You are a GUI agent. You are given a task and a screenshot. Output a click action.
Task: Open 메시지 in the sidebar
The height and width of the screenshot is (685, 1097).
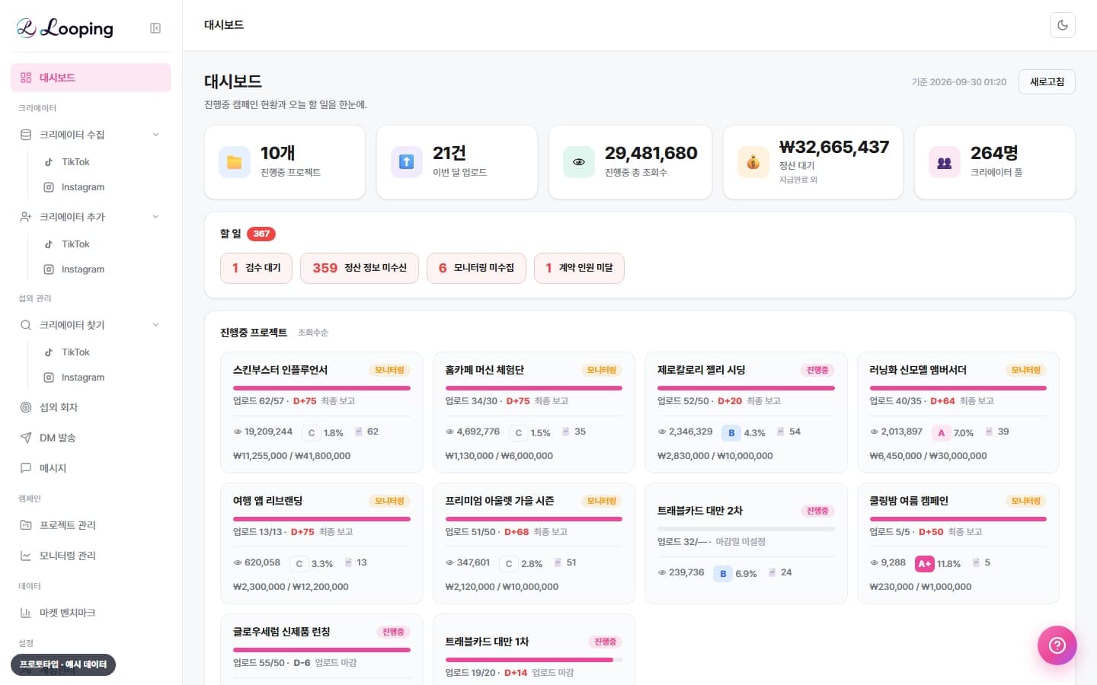(x=91, y=468)
